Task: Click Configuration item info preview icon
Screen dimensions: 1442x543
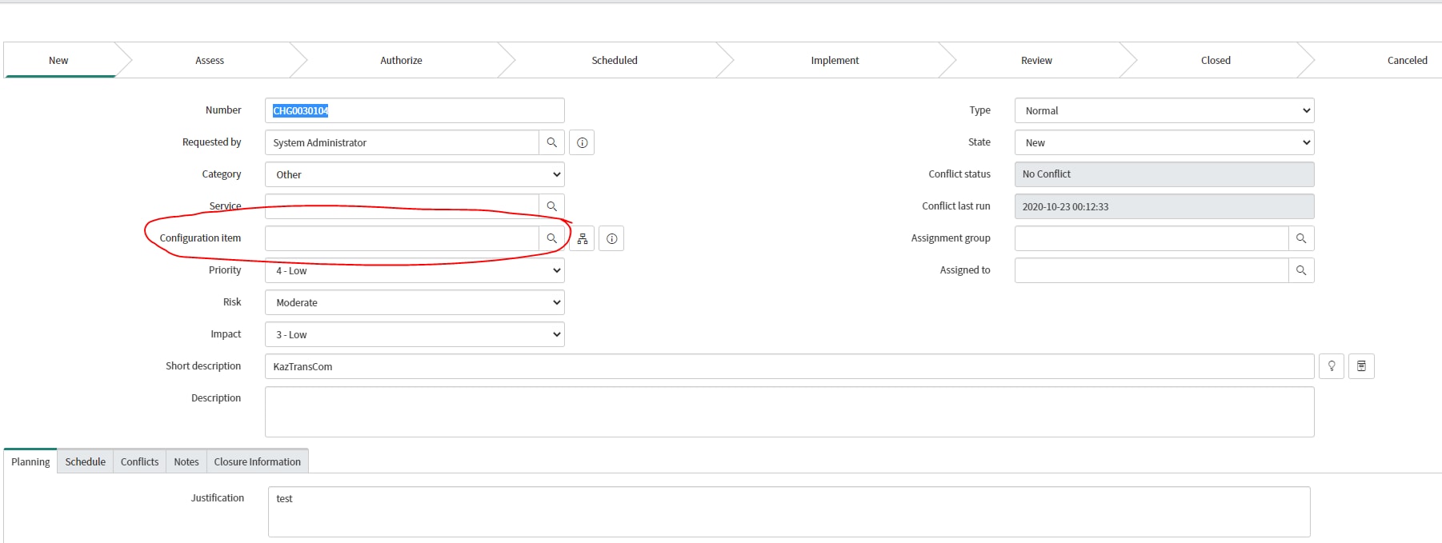Action: click(x=611, y=238)
